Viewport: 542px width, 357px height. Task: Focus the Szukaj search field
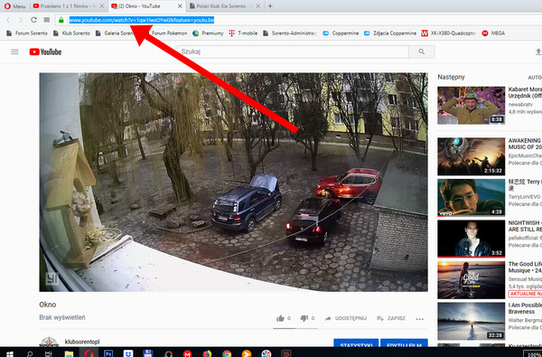point(293,52)
